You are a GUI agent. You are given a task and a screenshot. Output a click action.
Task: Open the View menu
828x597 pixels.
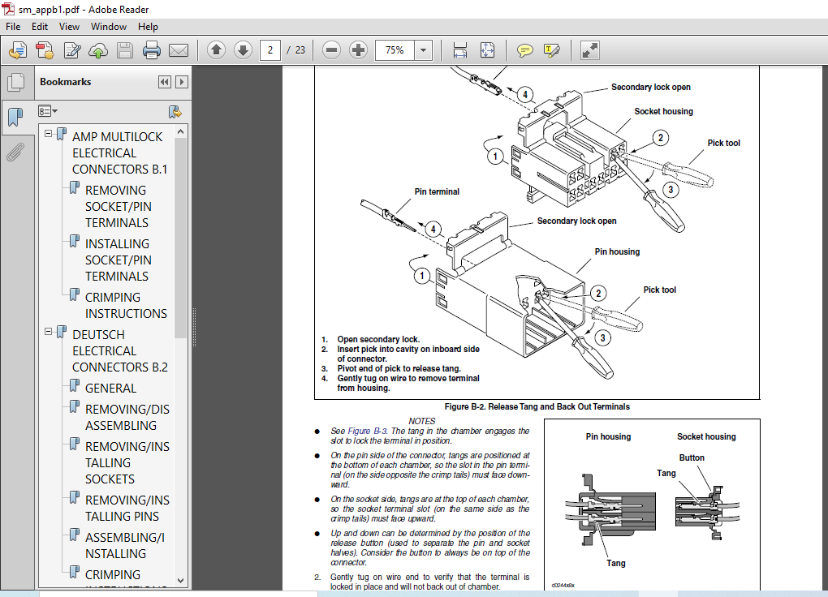69,27
